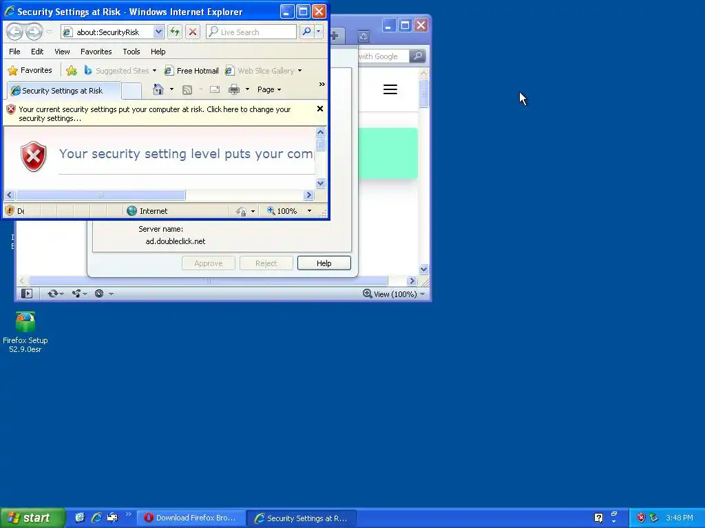Open the Edit menu
The height and width of the screenshot is (528, 705).
click(37, 52)
